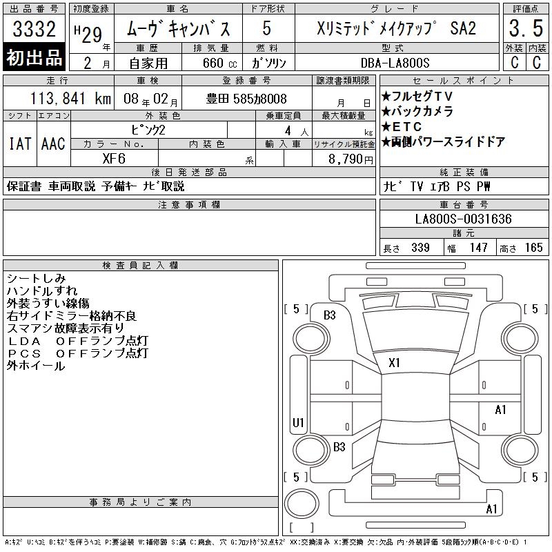Click the 純正装備 header
The width and height of the screenshot is (552, 552).
[464, 172]
